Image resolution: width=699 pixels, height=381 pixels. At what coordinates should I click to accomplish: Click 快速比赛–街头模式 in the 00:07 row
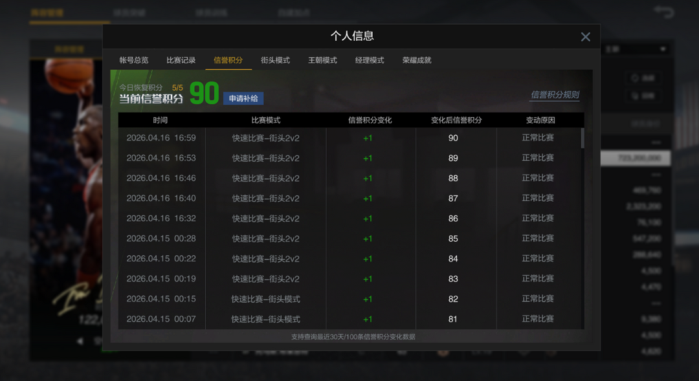[266, 319]
